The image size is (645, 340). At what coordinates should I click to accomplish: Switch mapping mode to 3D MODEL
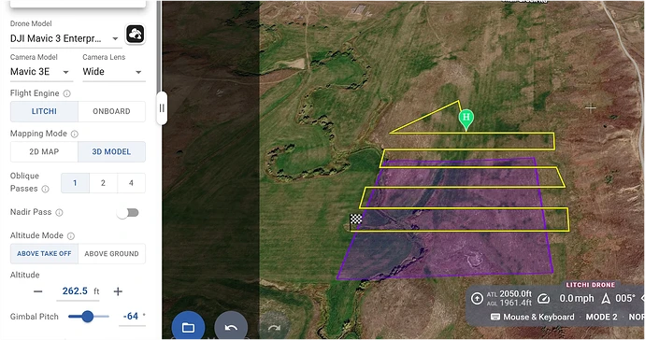pos(111,151)
